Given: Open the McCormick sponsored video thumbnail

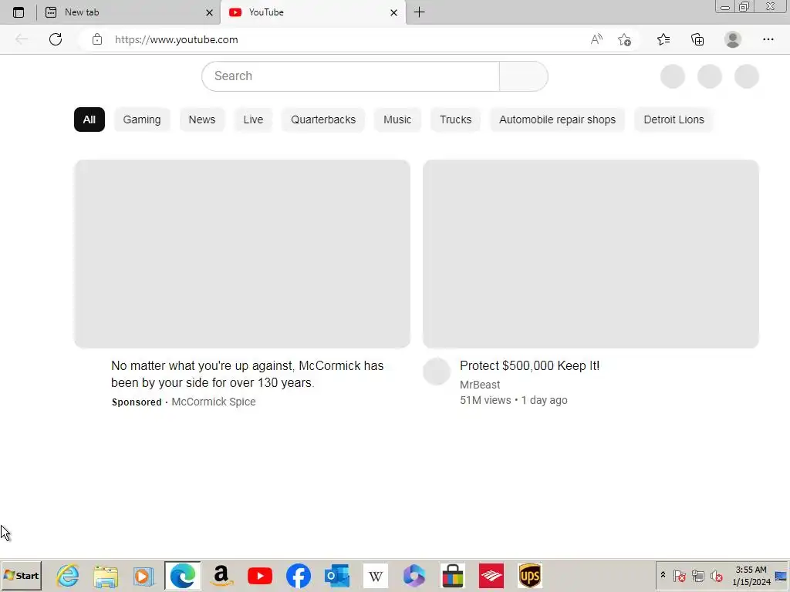Looking at the screenshot, I should coord(242,254).
